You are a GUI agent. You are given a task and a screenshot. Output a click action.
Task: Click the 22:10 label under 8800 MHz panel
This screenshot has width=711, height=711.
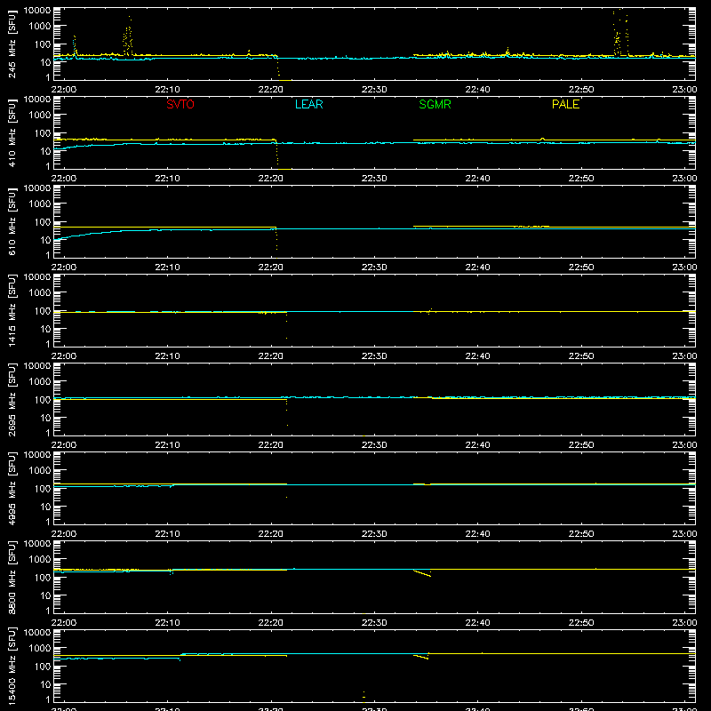pyautogui.click(x=167, y=623)
